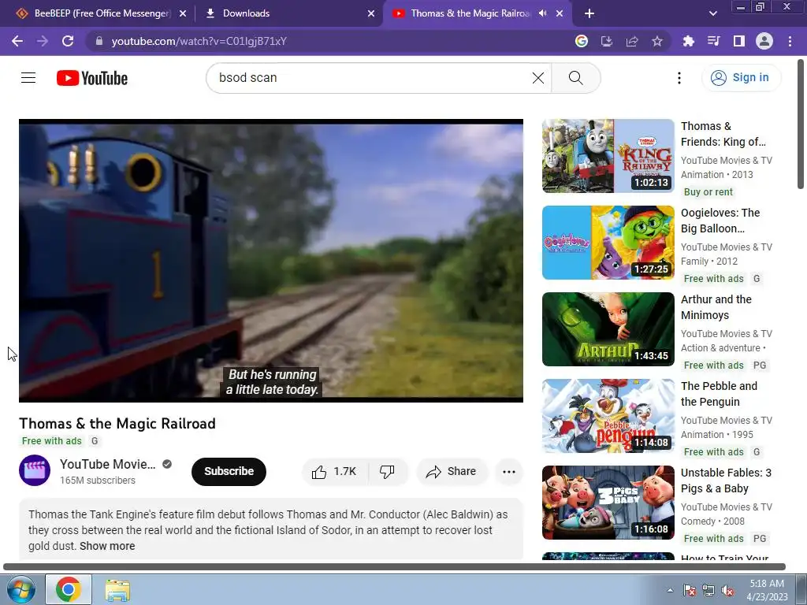807x605 pixels.
Task: Like the video with thumbs up
Action: tap(334, 471)
